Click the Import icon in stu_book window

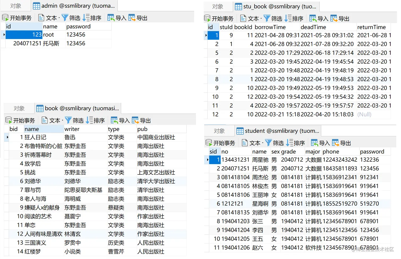click(x=313, y=18)
